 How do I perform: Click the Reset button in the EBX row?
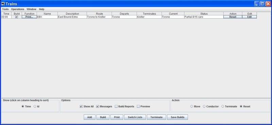tap(233, 17)
